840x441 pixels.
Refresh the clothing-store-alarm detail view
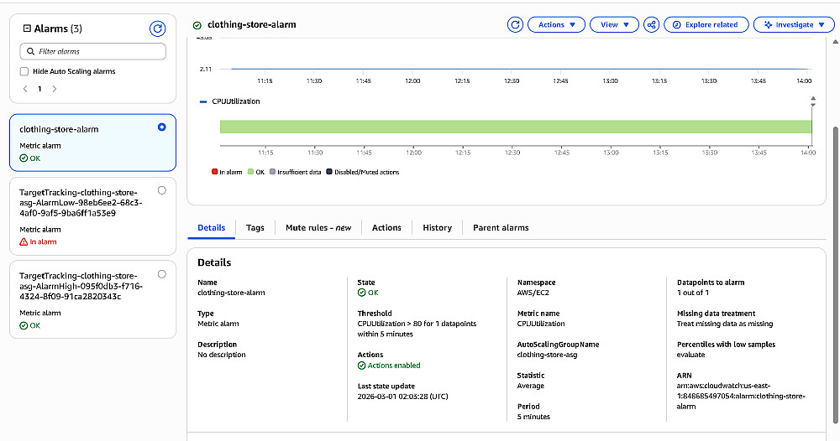tap(516, 24)
